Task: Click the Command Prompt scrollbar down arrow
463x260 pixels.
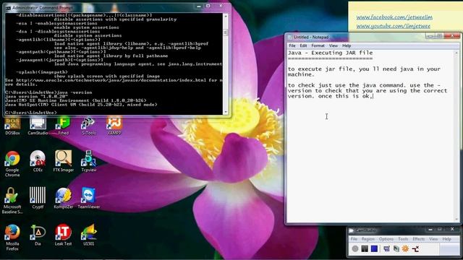Action: click(x=226, y=112)
